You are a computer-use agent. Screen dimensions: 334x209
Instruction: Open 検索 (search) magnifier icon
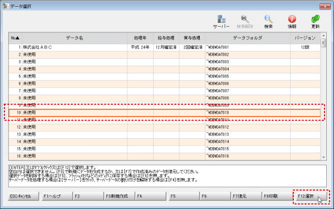[x=268, y=22]
